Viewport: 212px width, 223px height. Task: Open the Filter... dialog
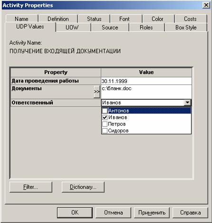31,187
